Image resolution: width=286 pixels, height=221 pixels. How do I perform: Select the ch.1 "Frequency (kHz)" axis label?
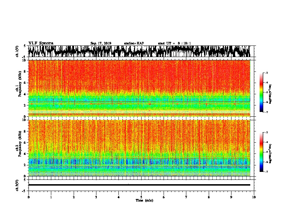[x=20, y=84]
